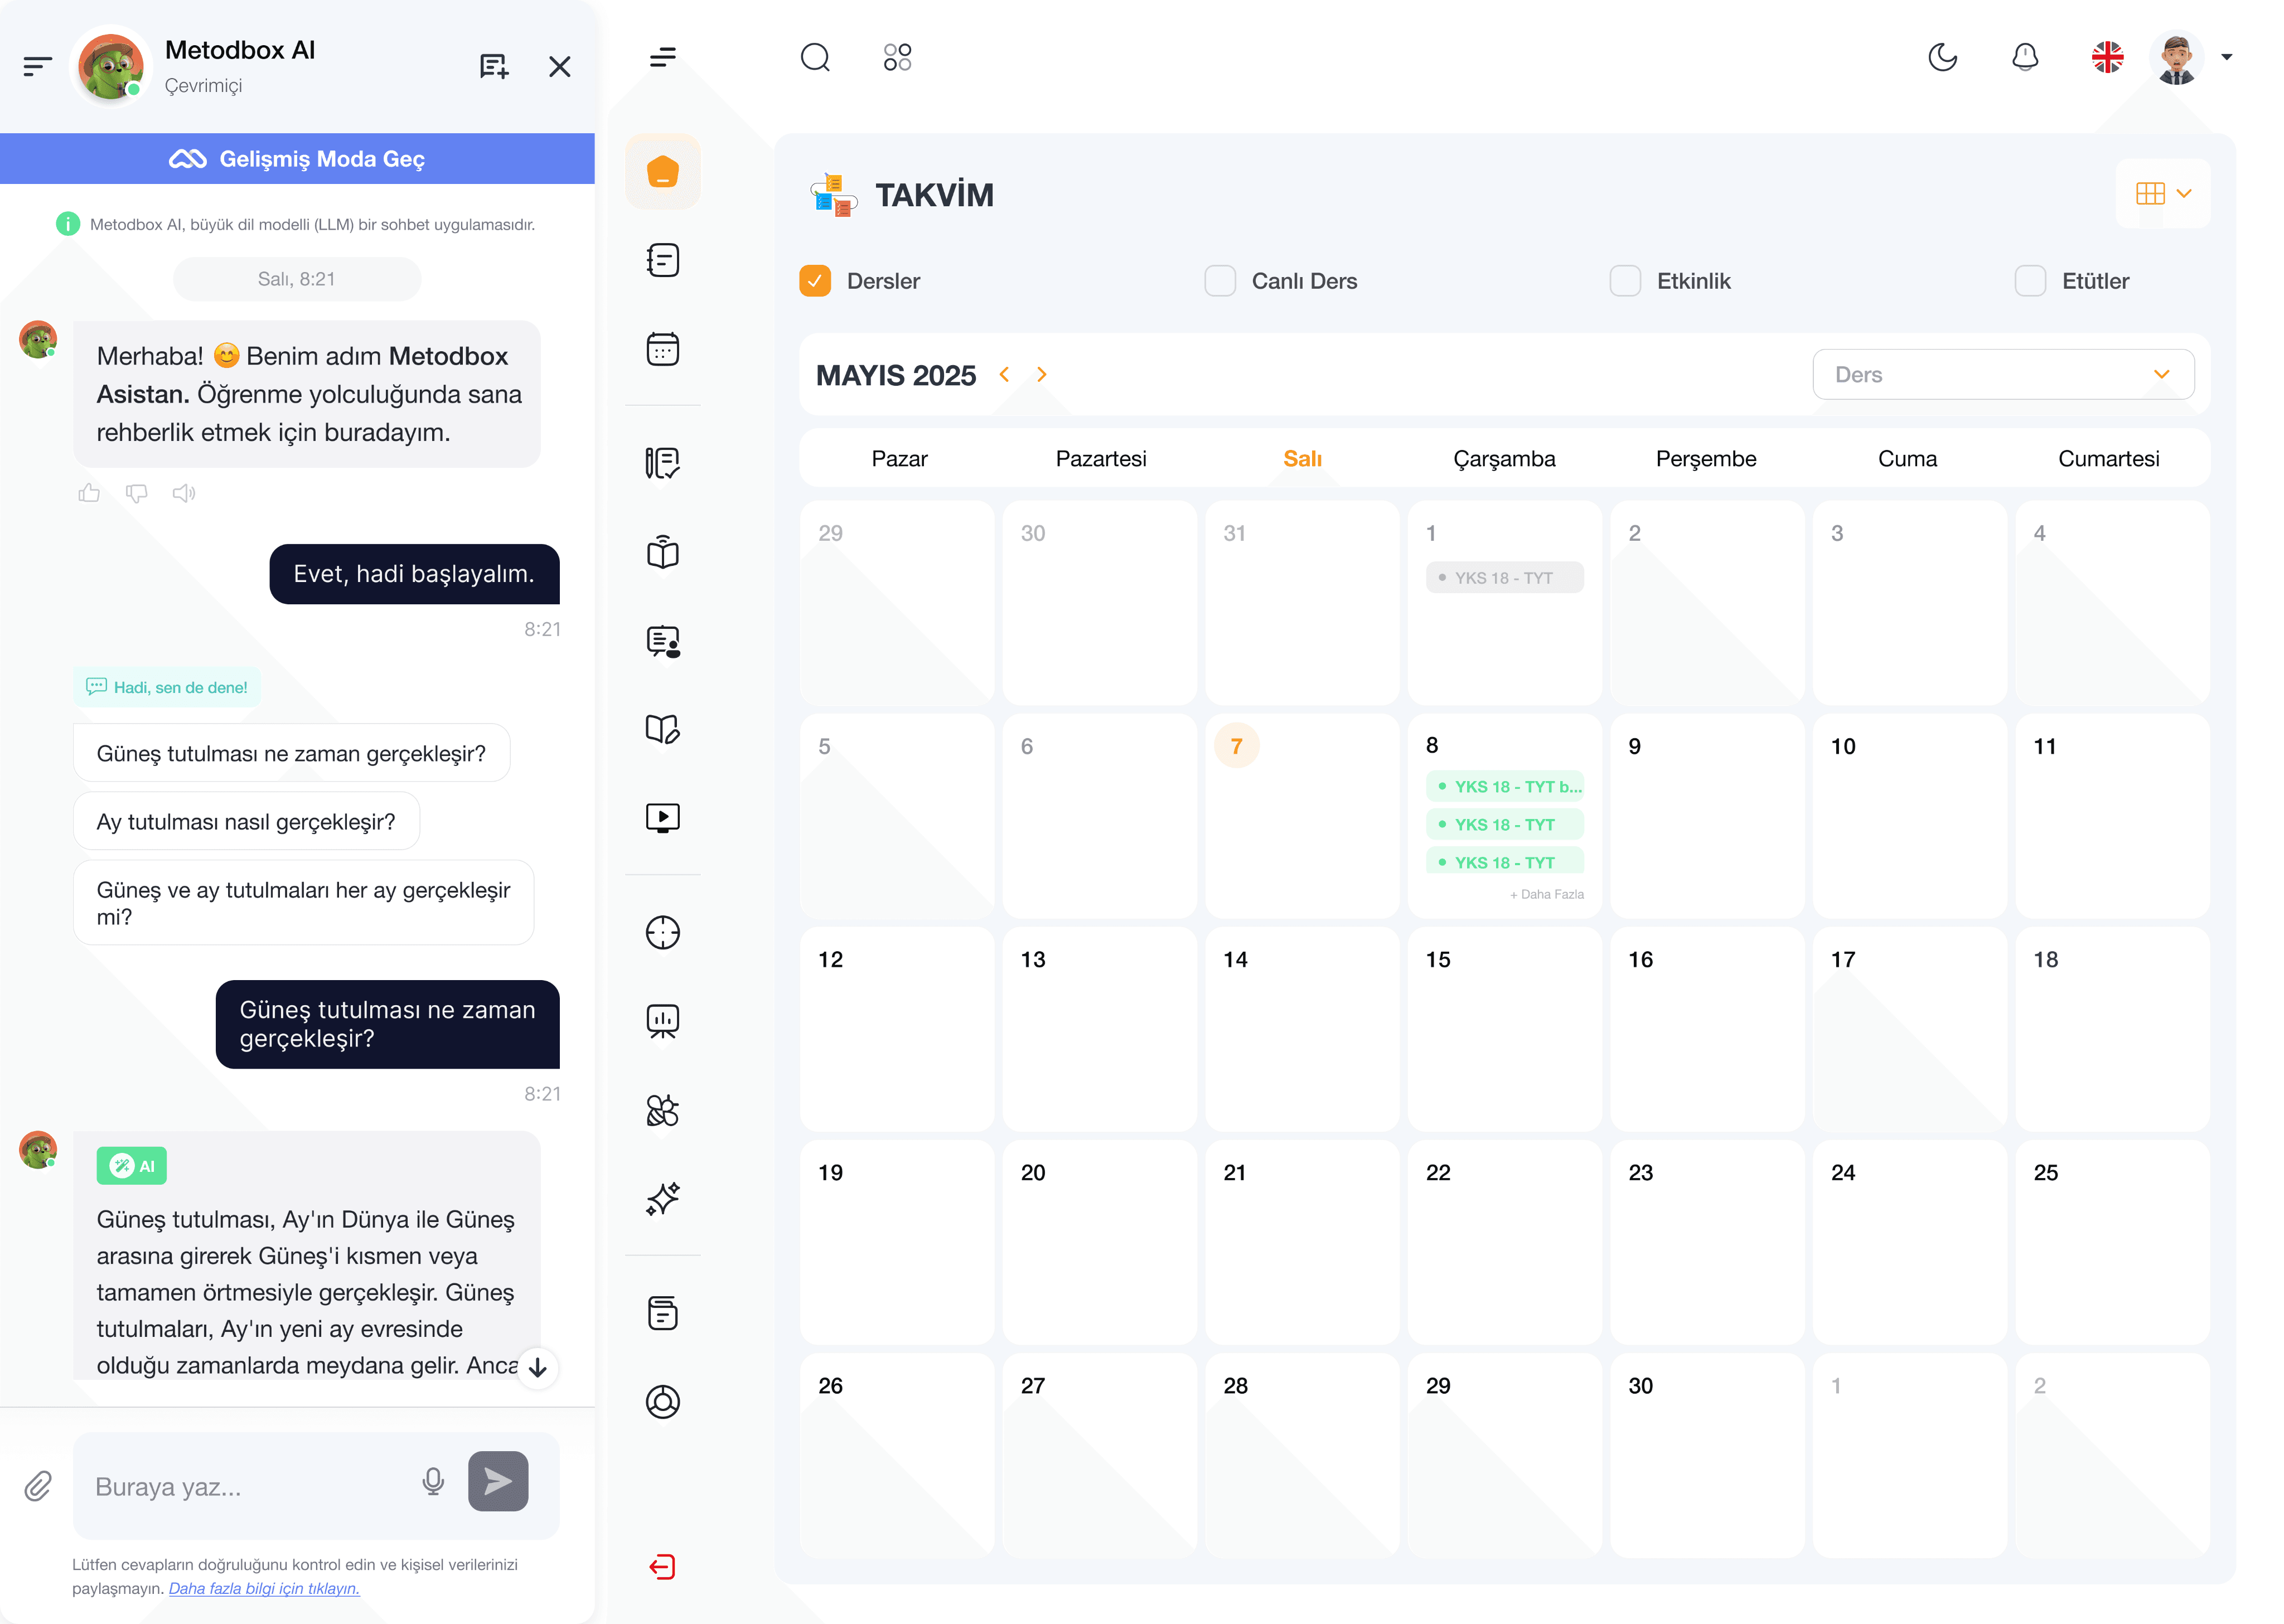Uncheck the Dersler checkbox

(815, 281)
